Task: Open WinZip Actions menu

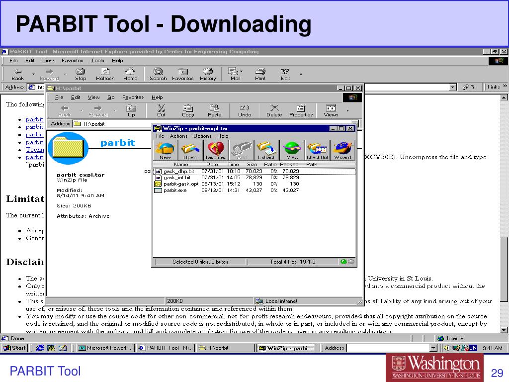Action: 178,136
